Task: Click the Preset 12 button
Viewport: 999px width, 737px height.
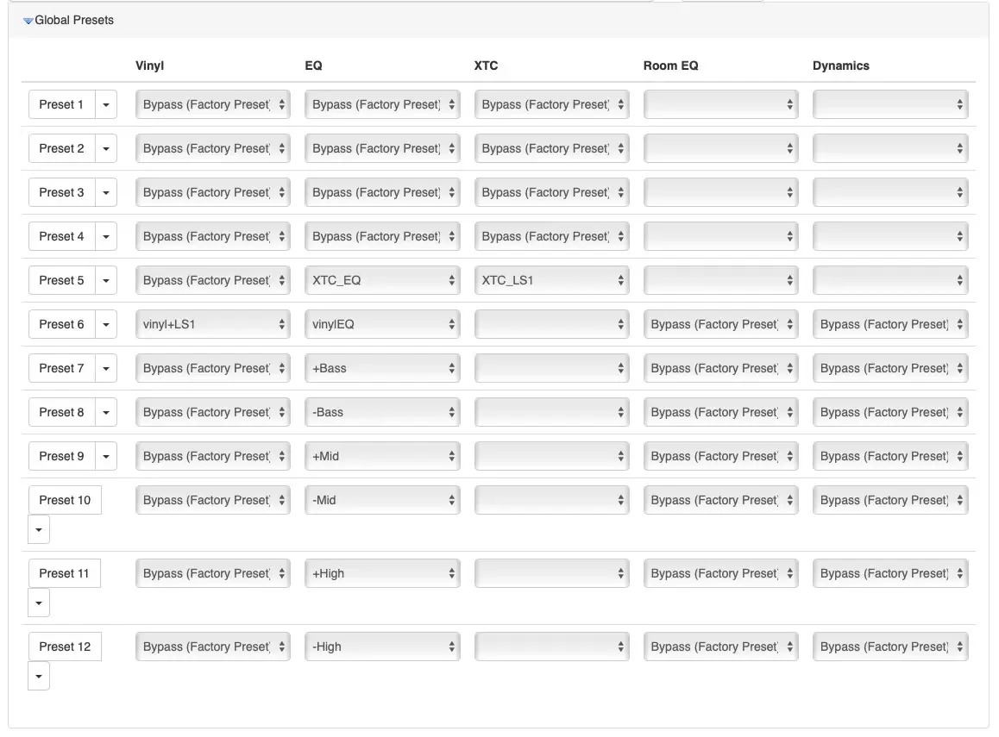Action: (x=65, y=646)
